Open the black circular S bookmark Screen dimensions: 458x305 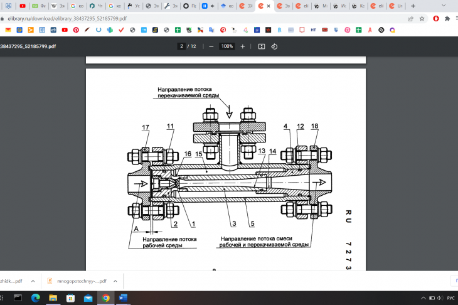click(381, 29)
